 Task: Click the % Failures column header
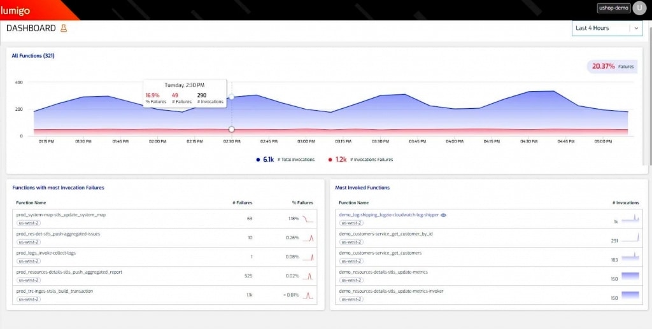click(302, 203)
